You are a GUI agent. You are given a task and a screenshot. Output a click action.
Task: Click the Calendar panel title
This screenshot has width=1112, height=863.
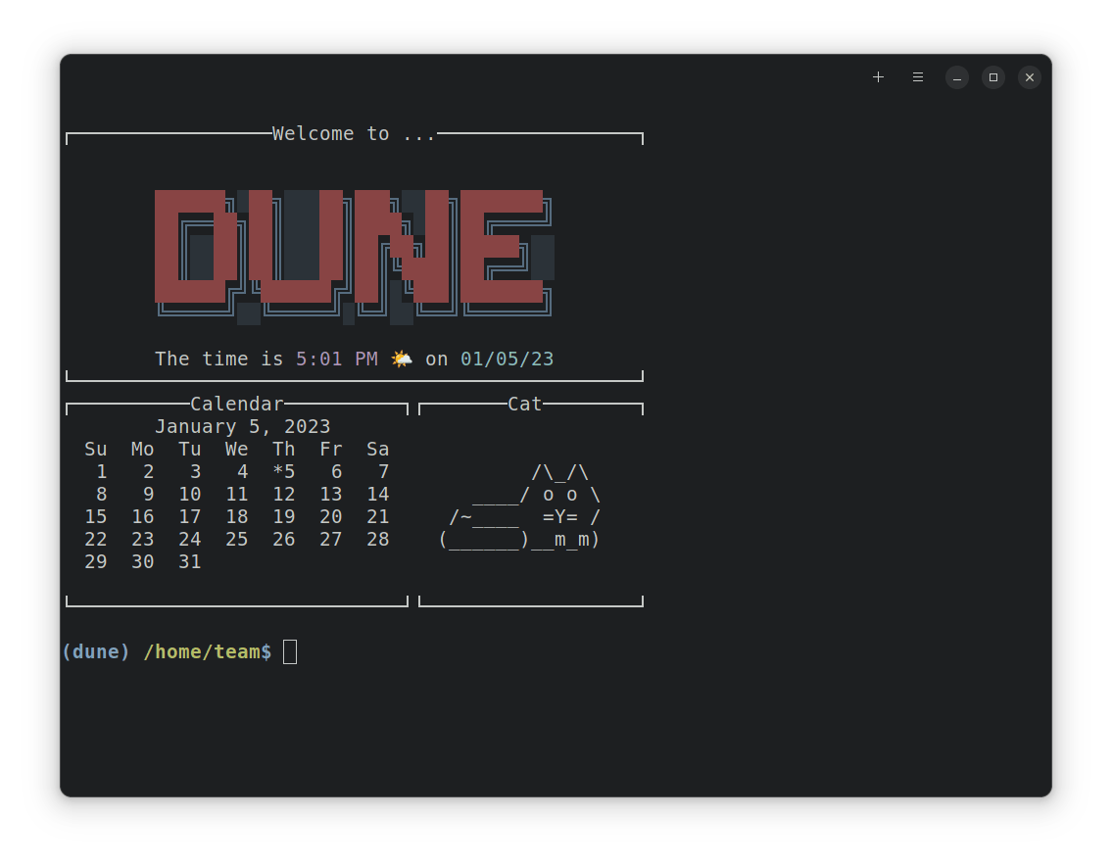coord(237,405)
